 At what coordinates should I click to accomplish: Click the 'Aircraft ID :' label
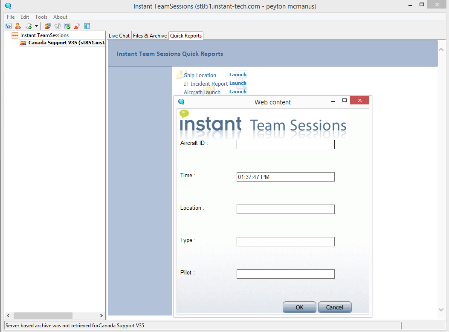(x=194, y=143)
